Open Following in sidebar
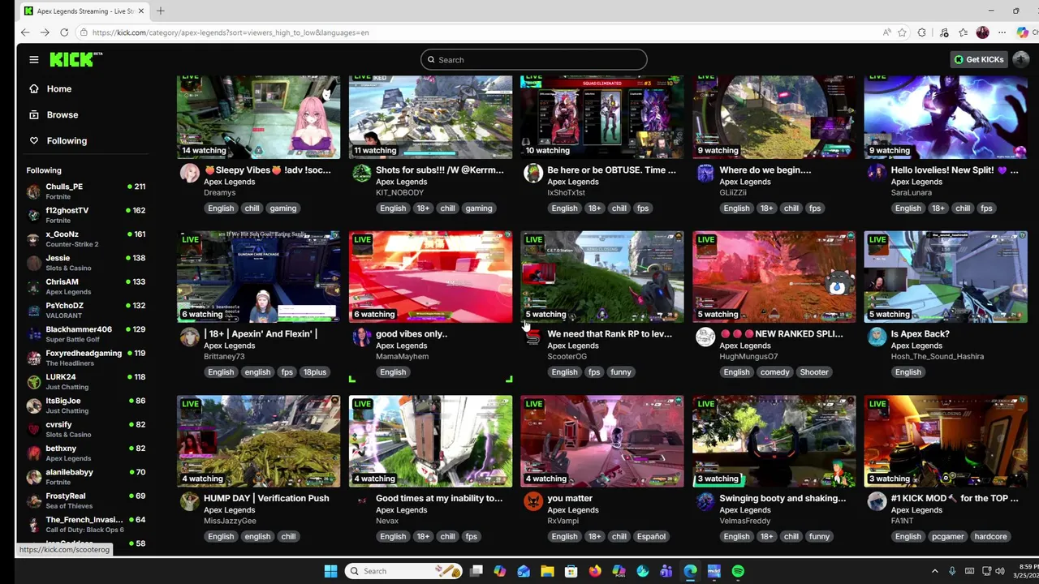 click(x=67, y=140)
